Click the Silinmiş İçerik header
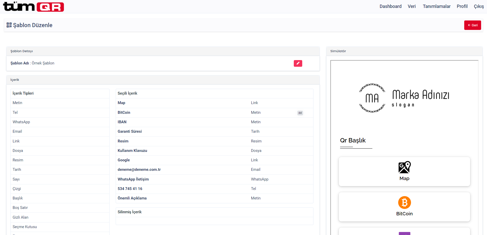This screenshot has height=235, width=487. click(x=214, y=212)
